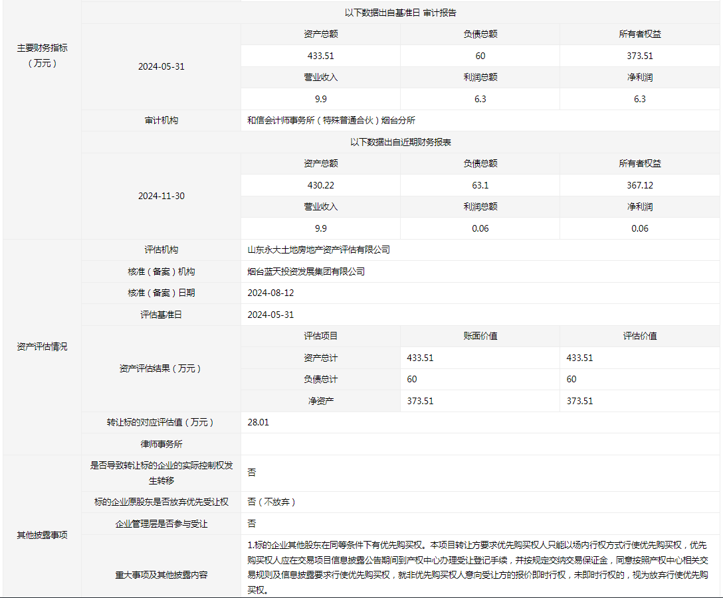Click the 63.1 total liabilities value
Image resolution: width=723 pixels, height=598 pixels.
(480, 185)
